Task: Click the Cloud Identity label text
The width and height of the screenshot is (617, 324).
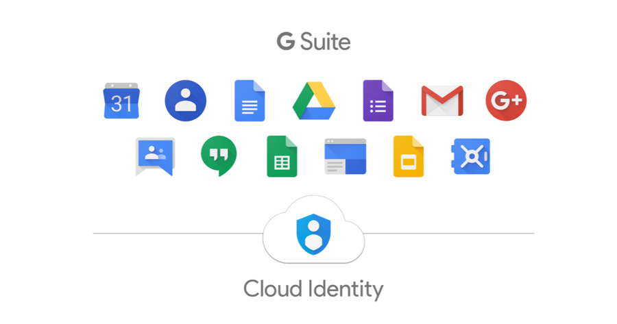Action: tap(313, 289)
